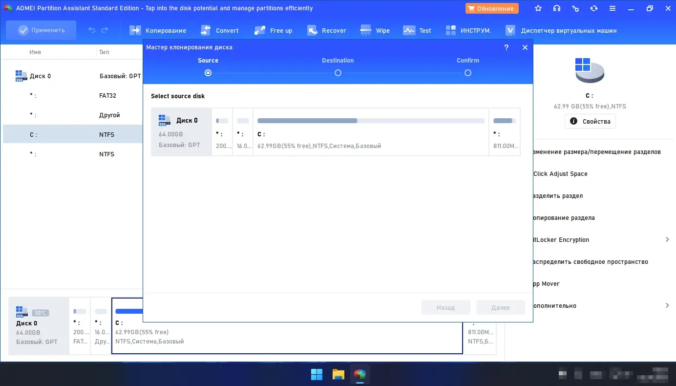676x386 pixels.
Task: Select the Destination step indicator
Action: pos(338,73)
